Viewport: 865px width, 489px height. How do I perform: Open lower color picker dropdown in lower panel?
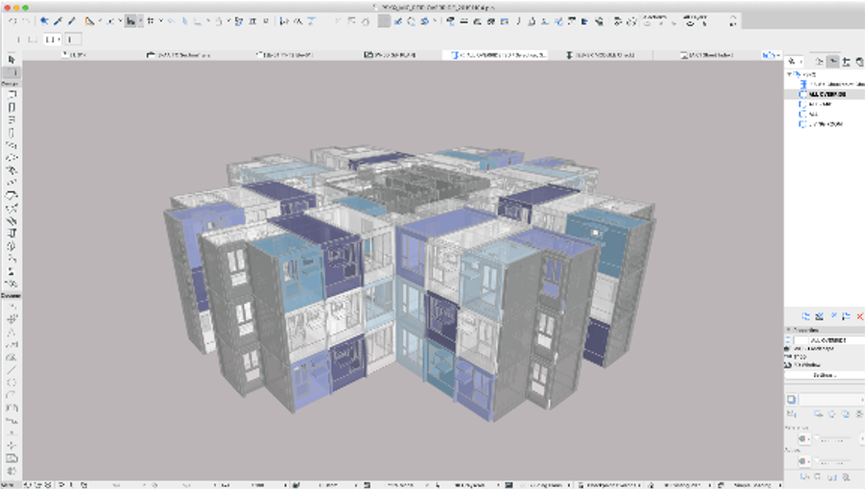(804, 461)
